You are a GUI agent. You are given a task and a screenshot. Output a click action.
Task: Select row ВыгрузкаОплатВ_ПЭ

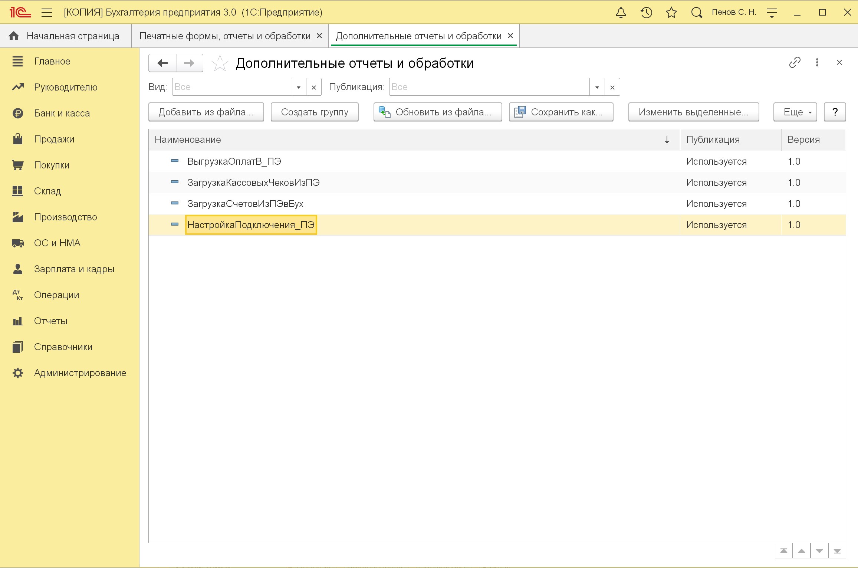click(497, 161)
